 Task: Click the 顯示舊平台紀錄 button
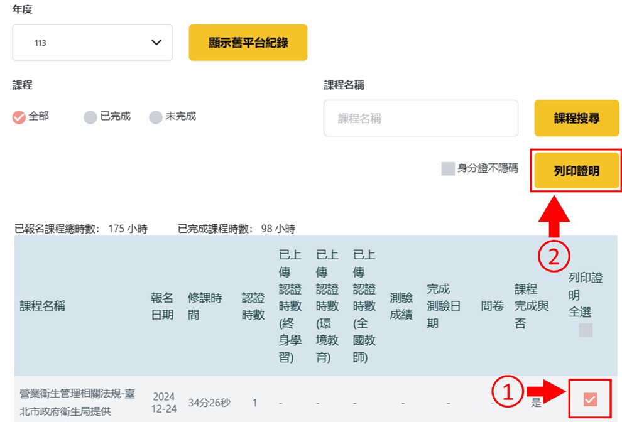248,43
